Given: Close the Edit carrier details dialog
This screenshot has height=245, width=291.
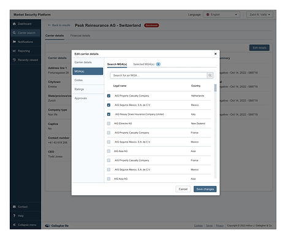Looking at the screenshot, I should click(x=215, y=54).
